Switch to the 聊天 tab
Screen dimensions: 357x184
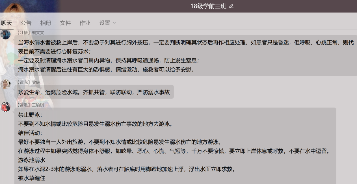[x=7, y=23]
